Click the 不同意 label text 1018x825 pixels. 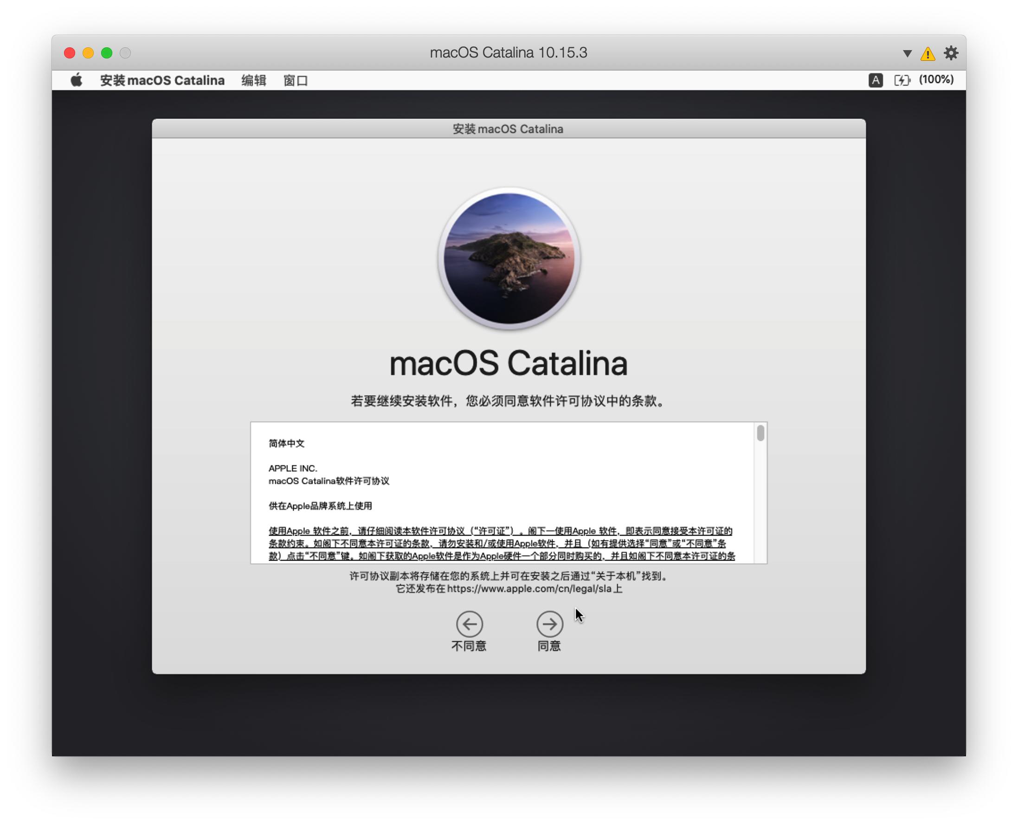(469, 646)
